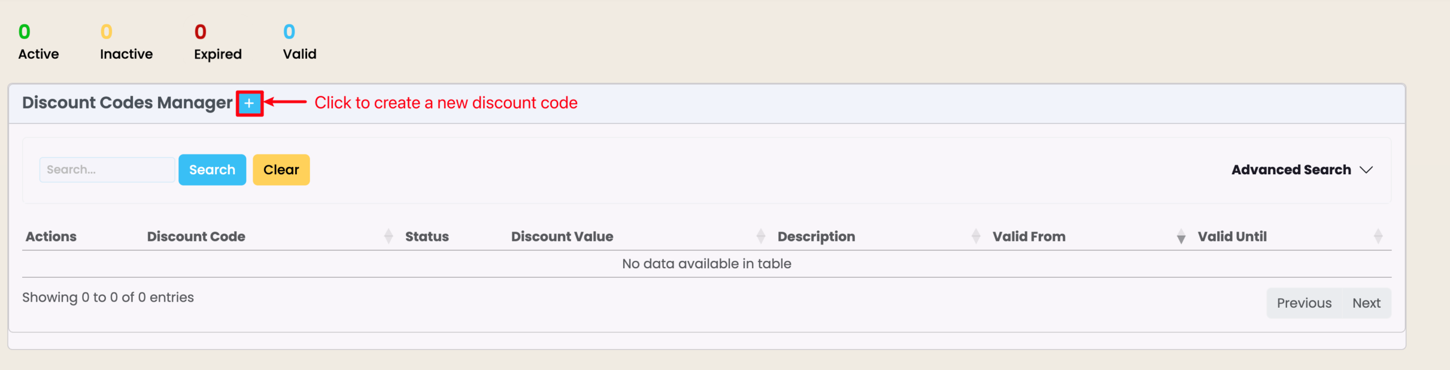Click the Status column header
Viewport: 1450px width, 370px height.
click(x=427, y=236)
